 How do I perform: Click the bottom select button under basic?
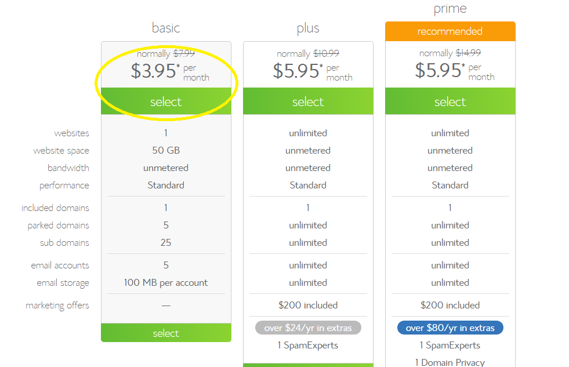point(166,333)
